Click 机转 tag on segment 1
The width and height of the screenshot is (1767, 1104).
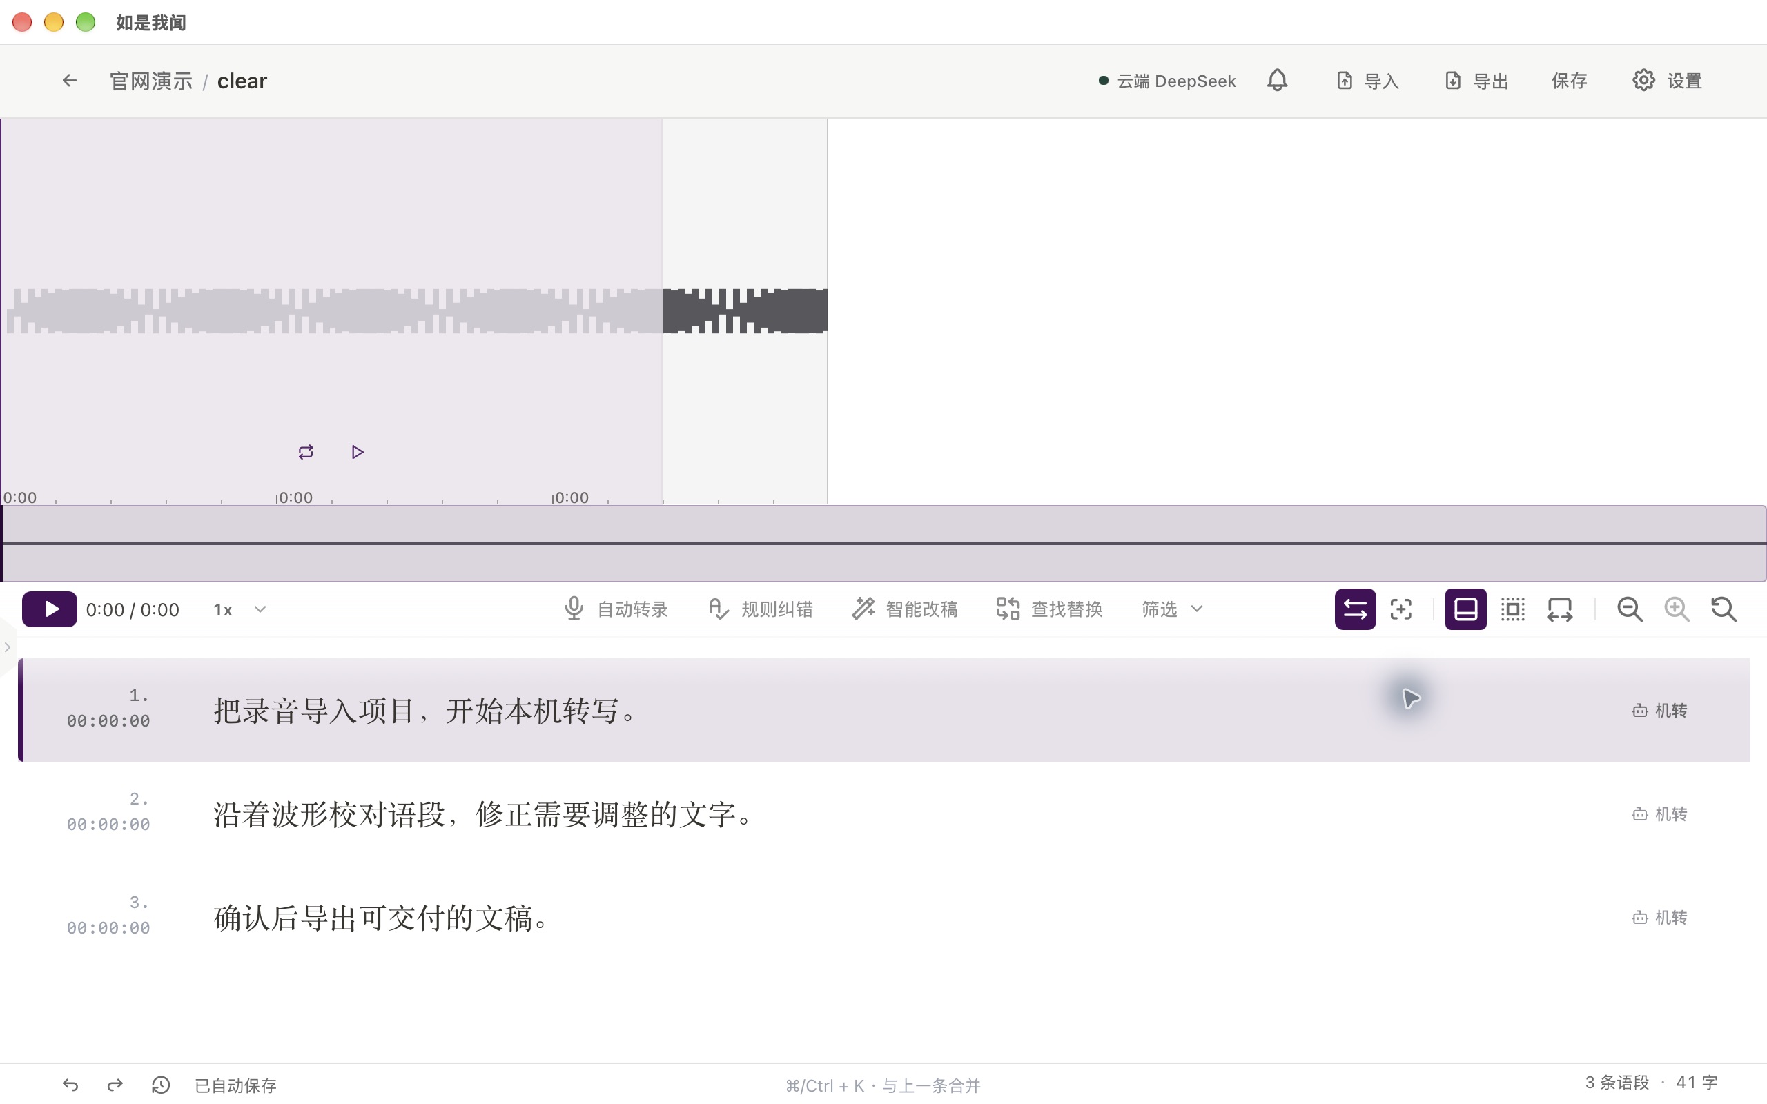click(1659, 711)
